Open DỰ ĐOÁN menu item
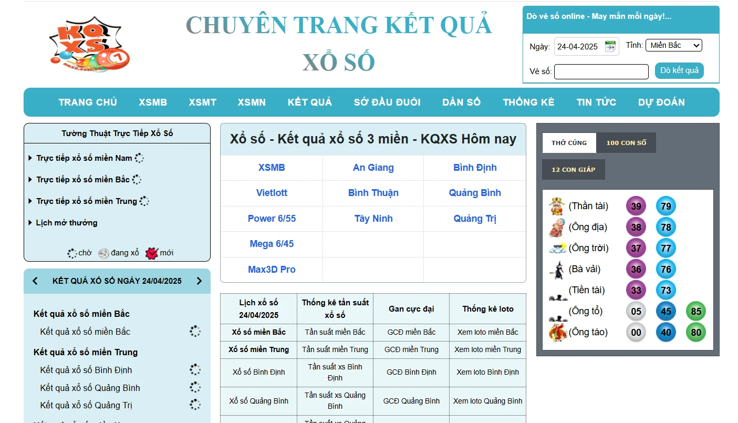The image size is (738, 423). [661, 102]
